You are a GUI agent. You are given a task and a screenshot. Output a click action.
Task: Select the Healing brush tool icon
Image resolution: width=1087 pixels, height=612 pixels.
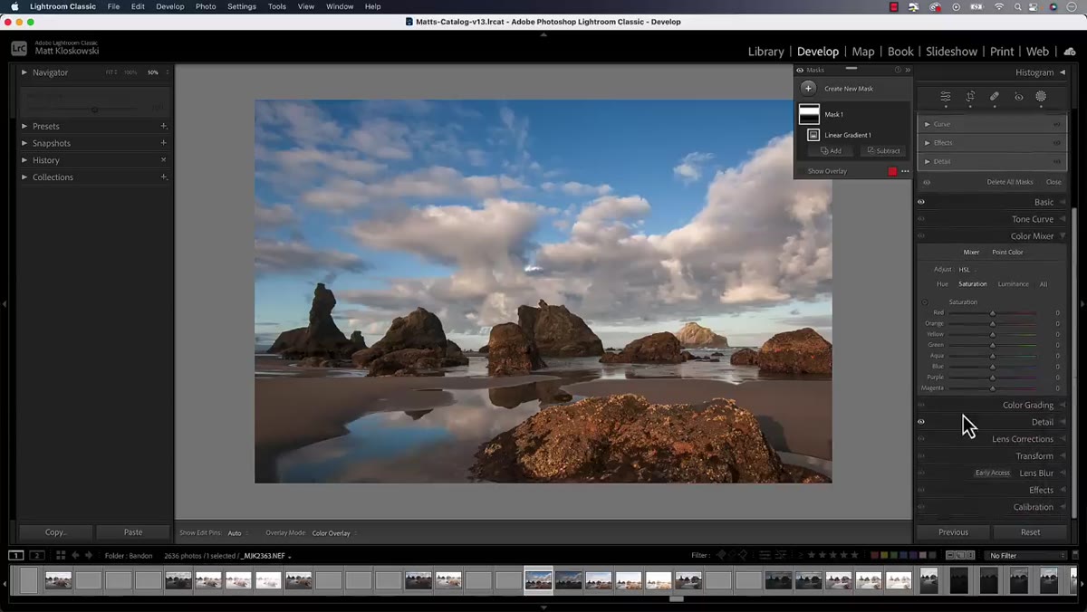coord(995,97)
